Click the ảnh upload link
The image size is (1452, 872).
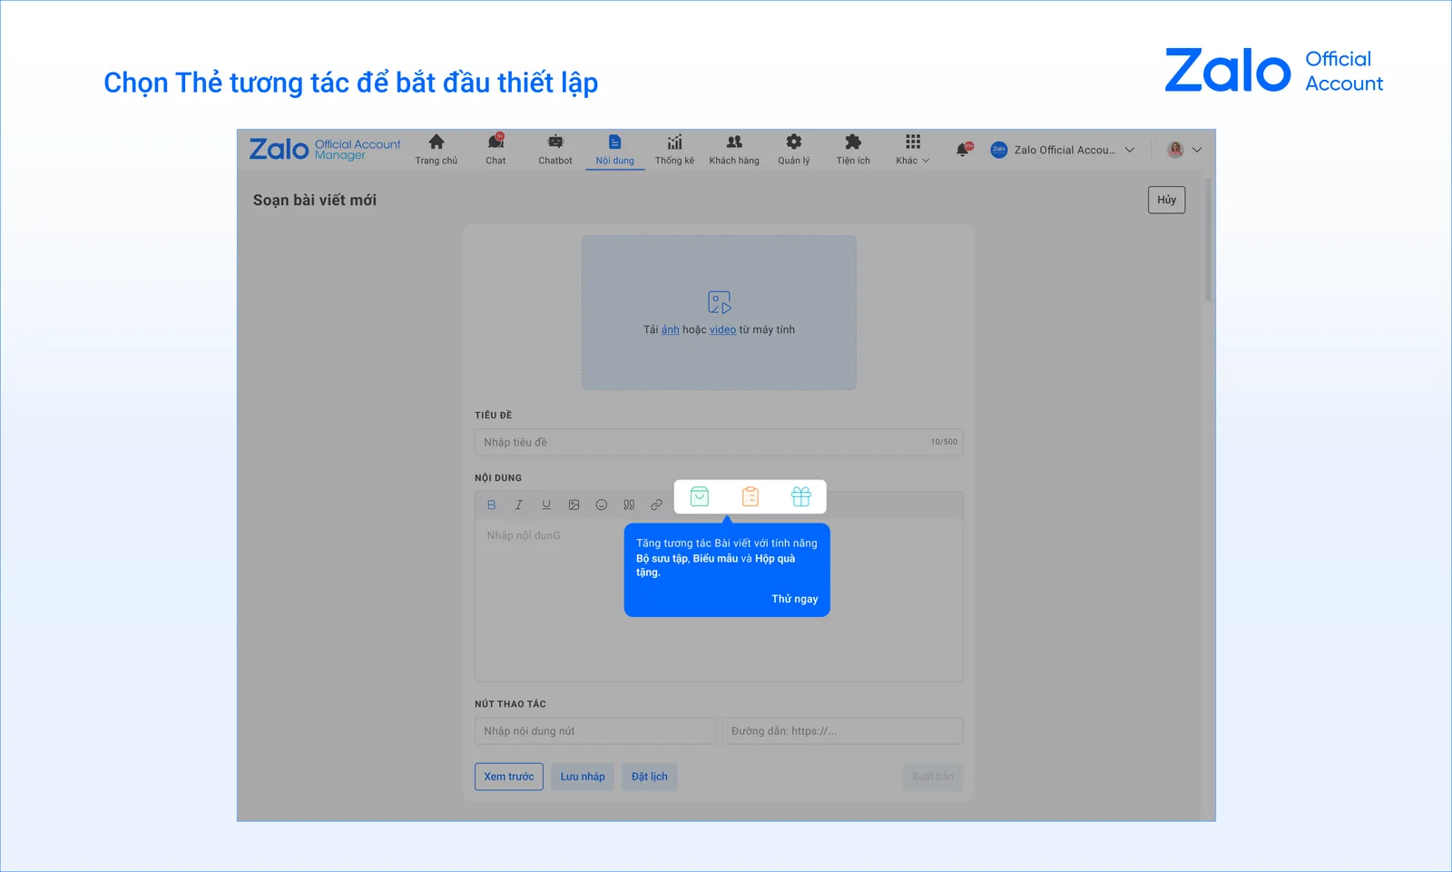click(670, 330)
